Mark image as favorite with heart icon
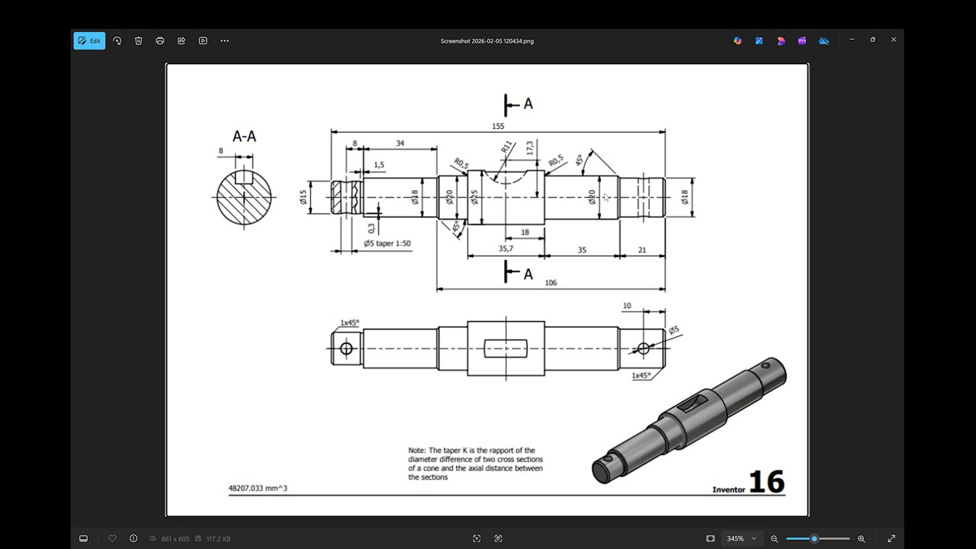This screenshot has height=549, width=976. pyautogui.click(x=112, y=538)
